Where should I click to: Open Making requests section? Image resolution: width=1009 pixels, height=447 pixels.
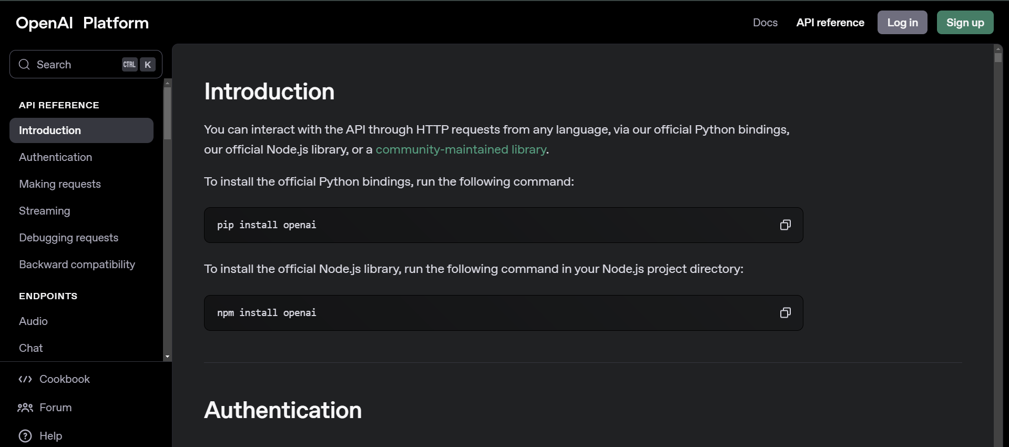click(x=60, y=184)
